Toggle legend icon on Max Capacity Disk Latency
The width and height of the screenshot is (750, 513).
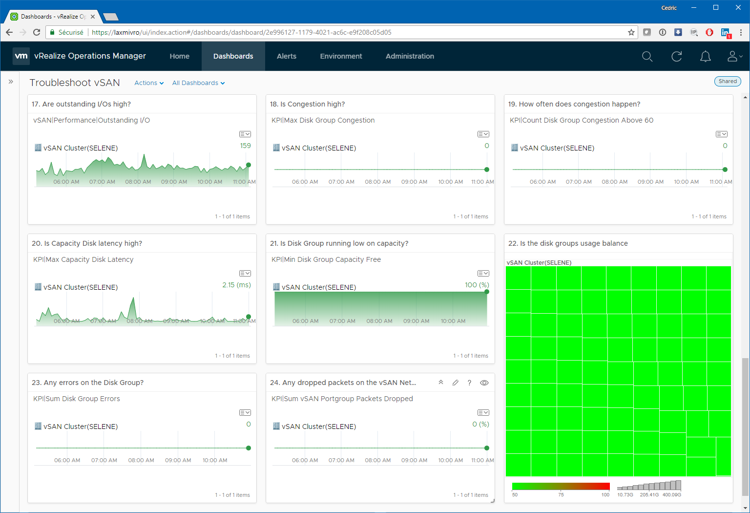[245, 274]
